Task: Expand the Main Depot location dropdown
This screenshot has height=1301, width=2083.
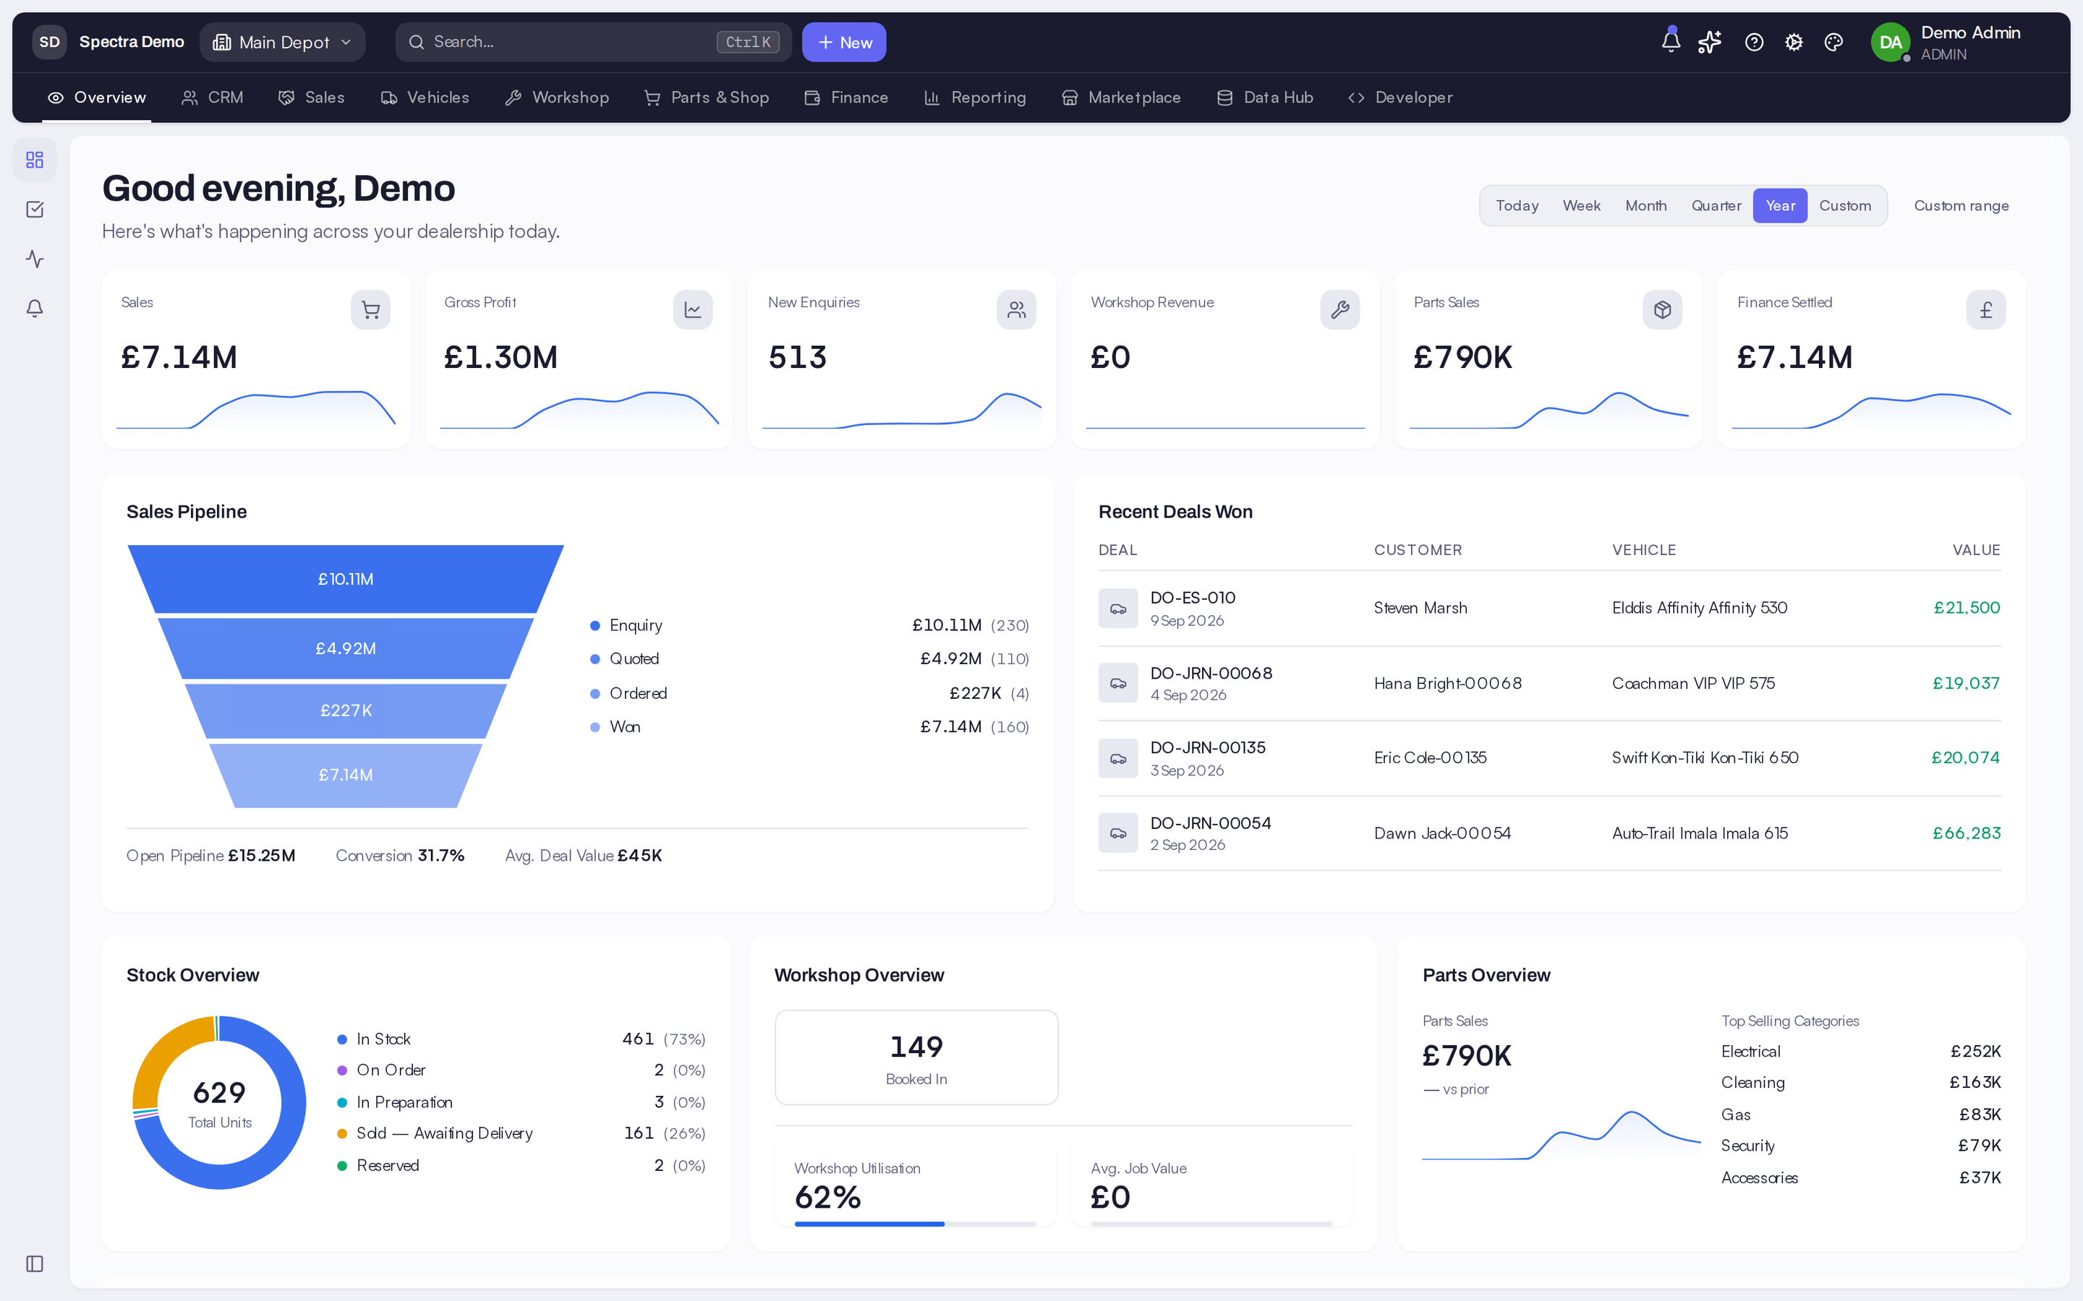Action: pyautogui.click(x=282, y=42)
